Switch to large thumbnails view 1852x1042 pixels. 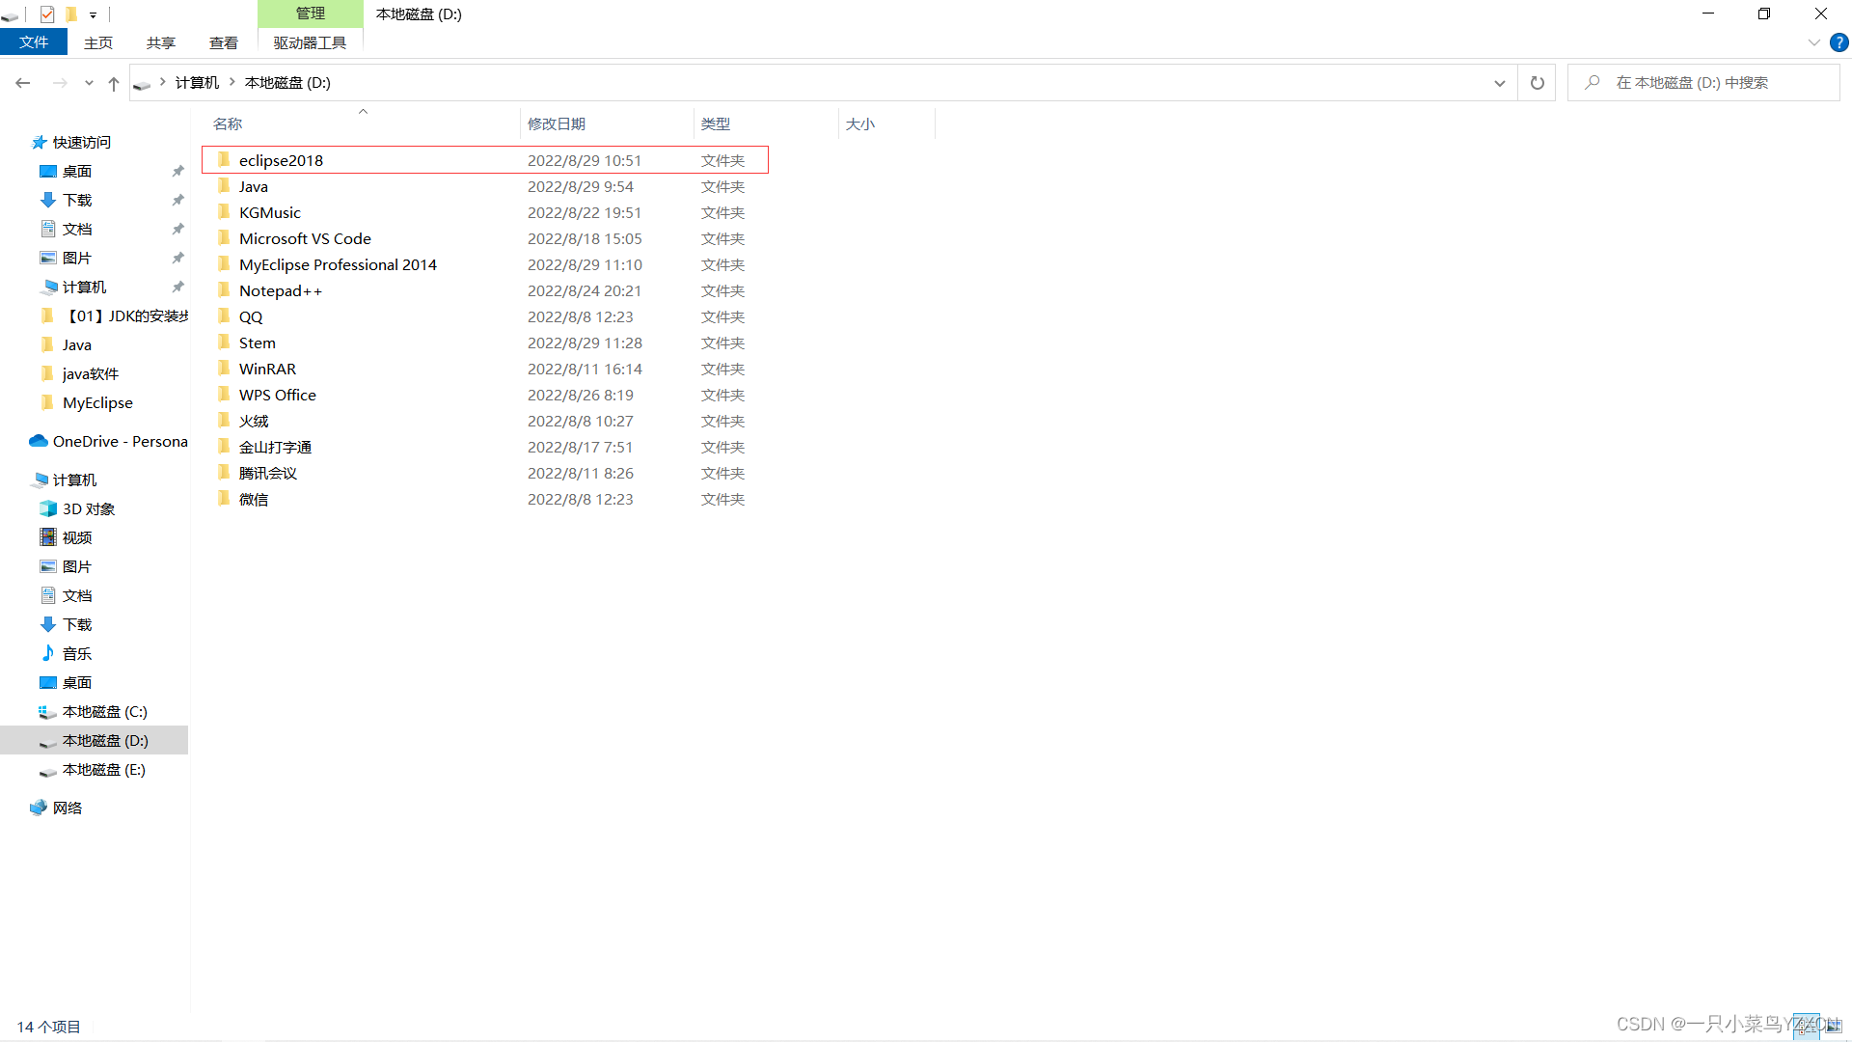1833,1027
